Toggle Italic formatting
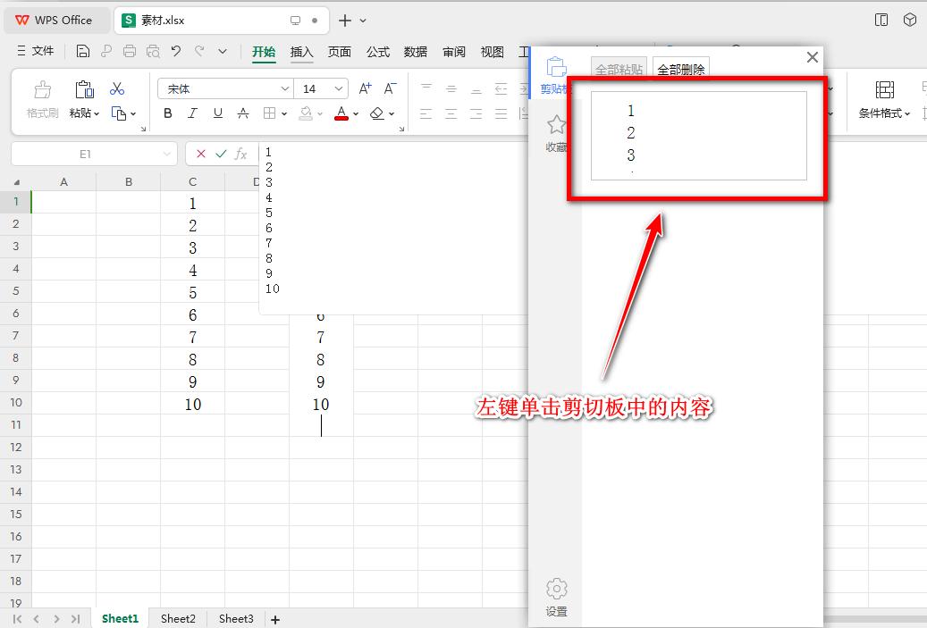Image resolution: width=927 pixels, height=628 pixels. click(x=193, y=113)
